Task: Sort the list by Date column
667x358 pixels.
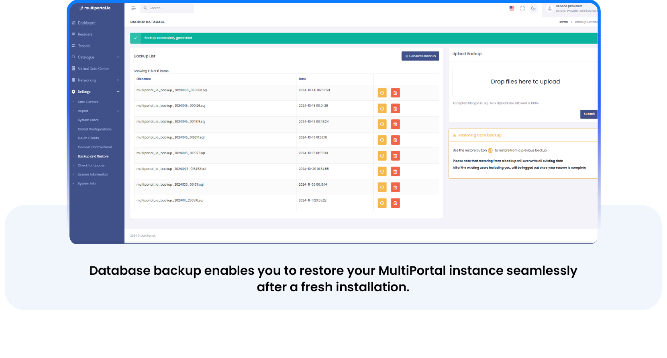Action: [302, 79]
